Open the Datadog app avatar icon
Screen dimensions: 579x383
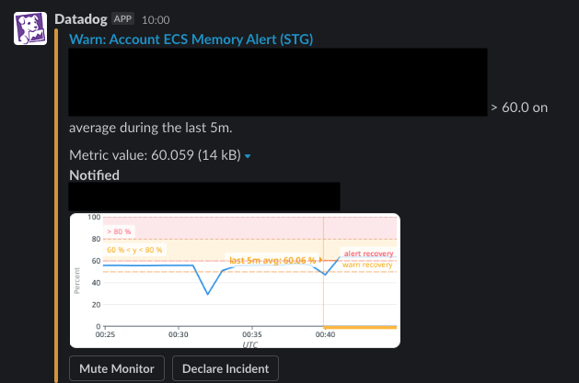[x=30, y=28]
